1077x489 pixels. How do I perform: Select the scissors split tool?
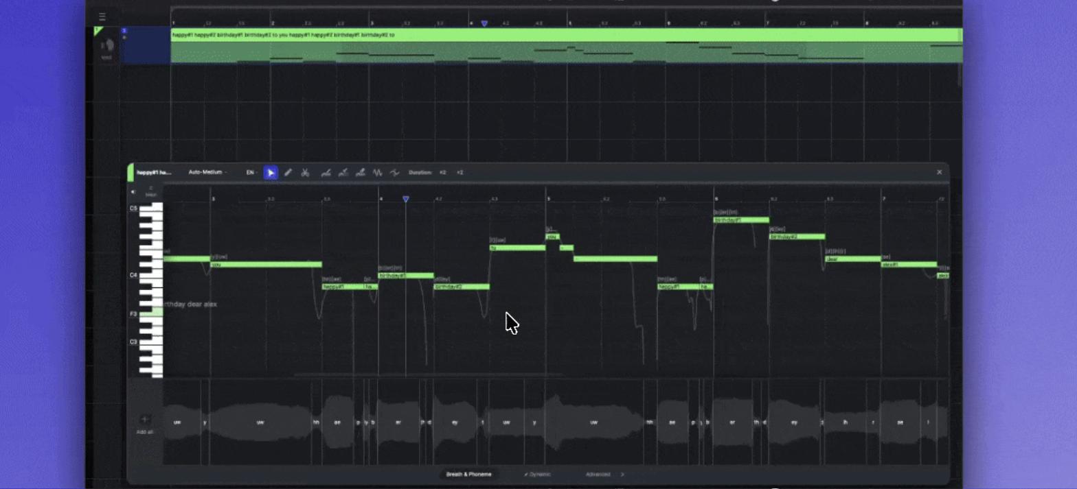[x=305, y=173]
